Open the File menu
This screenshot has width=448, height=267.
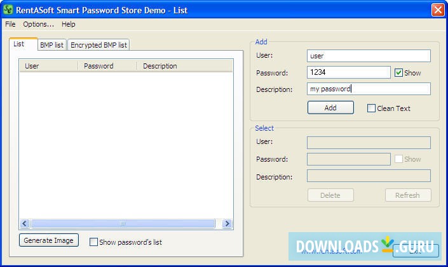(x=10, y=24)
